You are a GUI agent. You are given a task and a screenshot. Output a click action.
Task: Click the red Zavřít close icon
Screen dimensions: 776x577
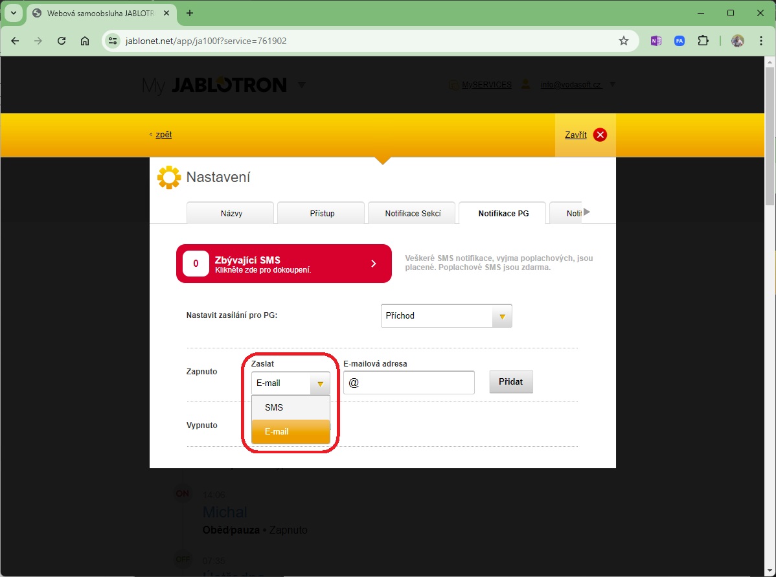600,135
